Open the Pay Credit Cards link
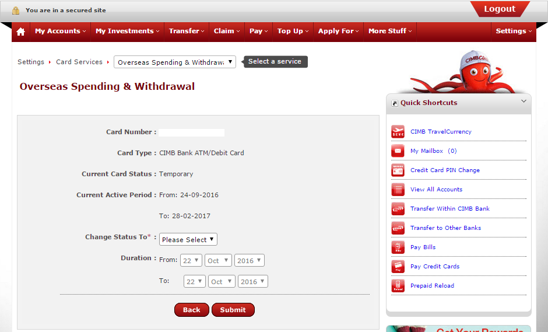This screenshot has width=548, height=332. click(435, 266)
